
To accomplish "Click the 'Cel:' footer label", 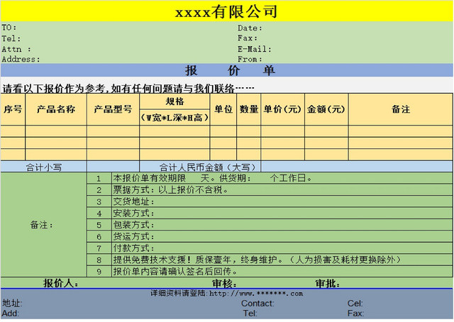I will [x=355, y=303].
